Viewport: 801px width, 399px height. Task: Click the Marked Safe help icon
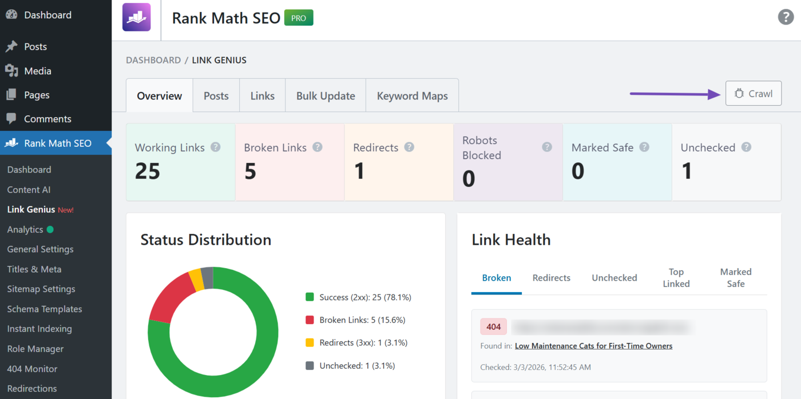point(644,147)
